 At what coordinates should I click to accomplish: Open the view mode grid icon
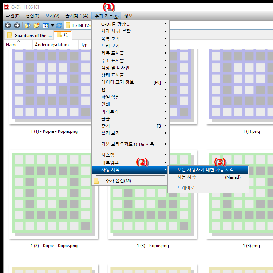point(45,25)
